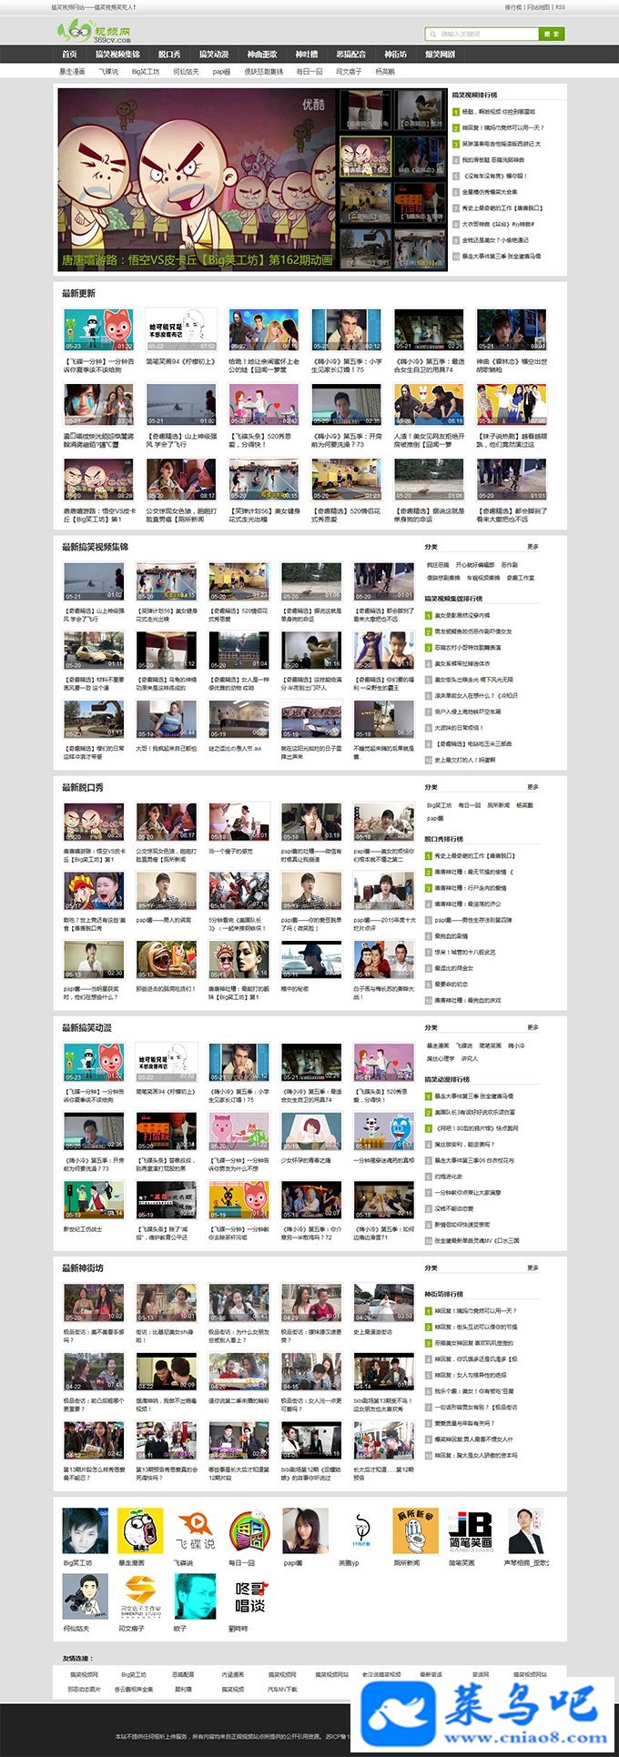Viewport: 619px width, 1757px height.
Task: Open the 英腾yp channel logo
Action: click(x=360, y=1530)
